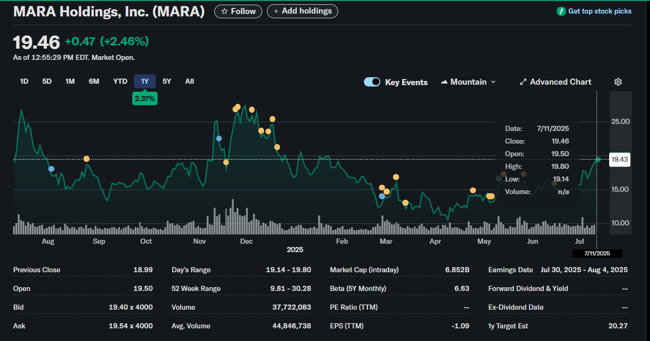Click the blue event marker in mid November

[219, 138]
